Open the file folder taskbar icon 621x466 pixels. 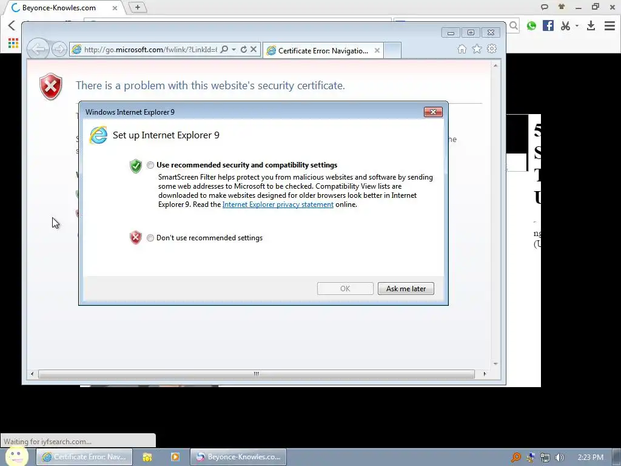point(147,457)
